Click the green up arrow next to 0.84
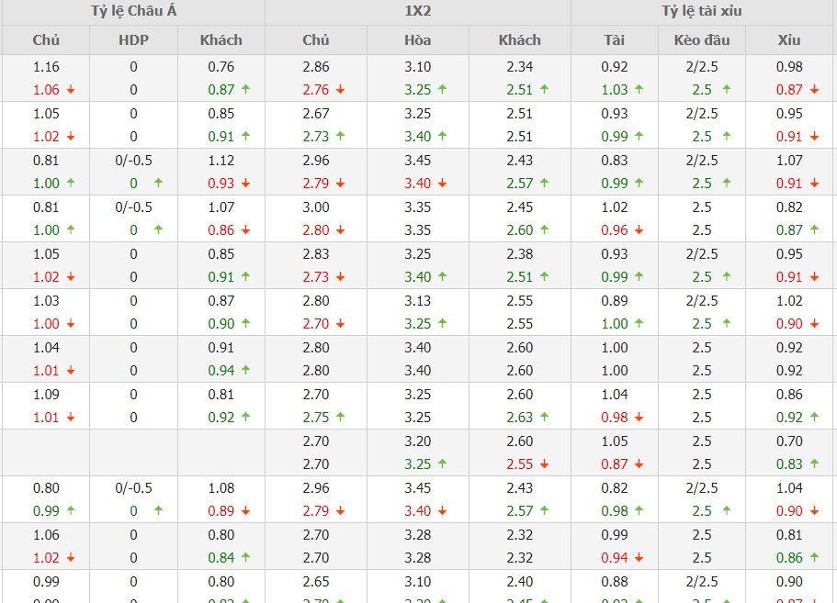The height and width of the screenshot is (603, 837). coord(244,558)
